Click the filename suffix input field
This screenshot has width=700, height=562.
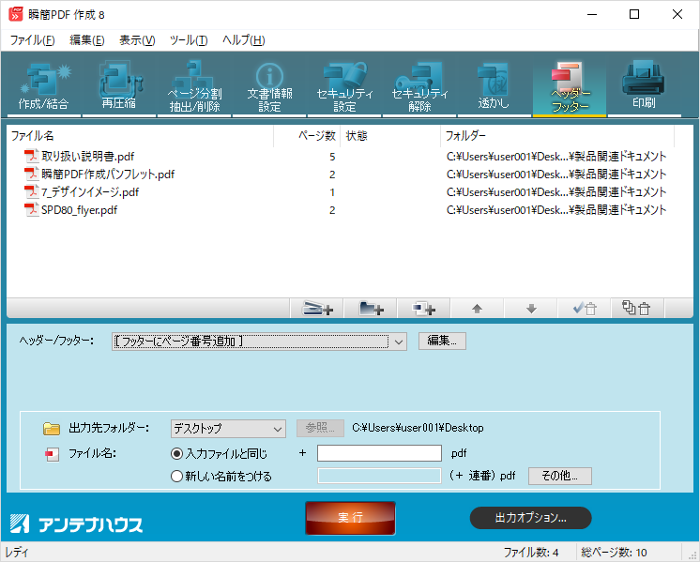pos(379,453)
